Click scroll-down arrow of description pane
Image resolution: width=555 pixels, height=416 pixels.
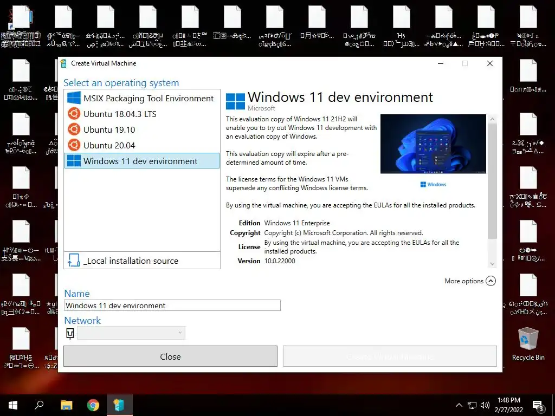click(x=492, y=264)
